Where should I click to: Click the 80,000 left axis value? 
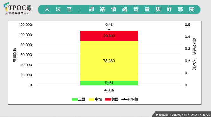[26, 45]
